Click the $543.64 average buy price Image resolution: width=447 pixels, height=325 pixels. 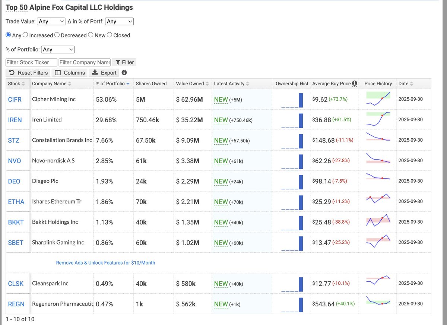click(x=323, y=304)
